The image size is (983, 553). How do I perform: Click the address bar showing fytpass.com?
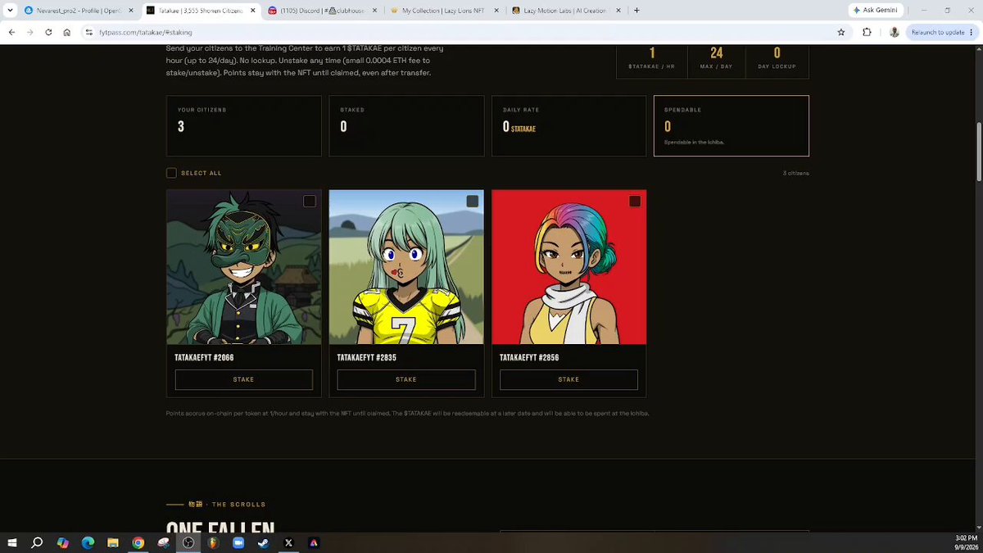tap(459, 32)
